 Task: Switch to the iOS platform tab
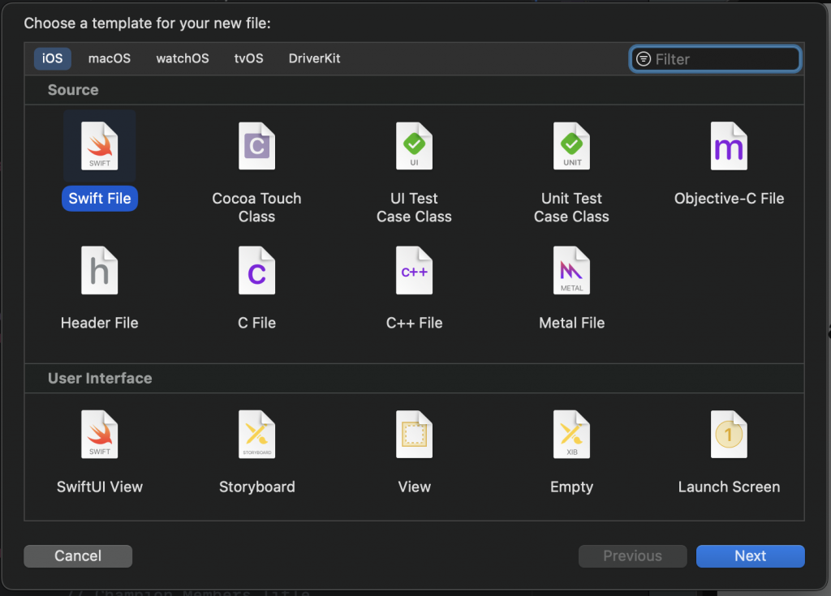[x=53, y=58]
